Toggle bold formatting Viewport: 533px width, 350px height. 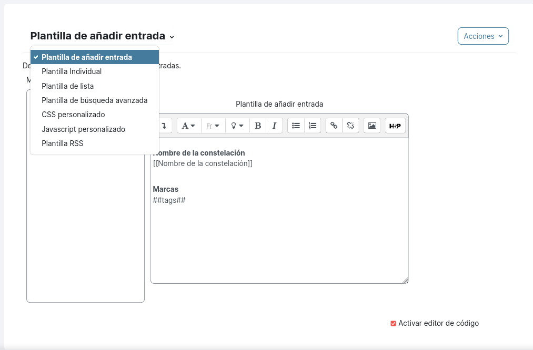pyautogui.click(x=258, y=126)
